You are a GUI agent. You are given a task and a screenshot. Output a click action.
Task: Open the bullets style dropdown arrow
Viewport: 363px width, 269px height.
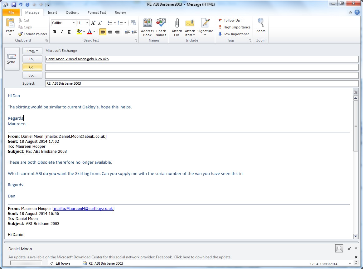(x=115, y=23)
